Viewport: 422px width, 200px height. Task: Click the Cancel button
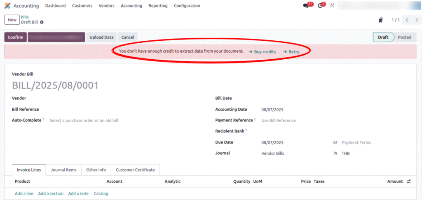click(x=128, y=37)
